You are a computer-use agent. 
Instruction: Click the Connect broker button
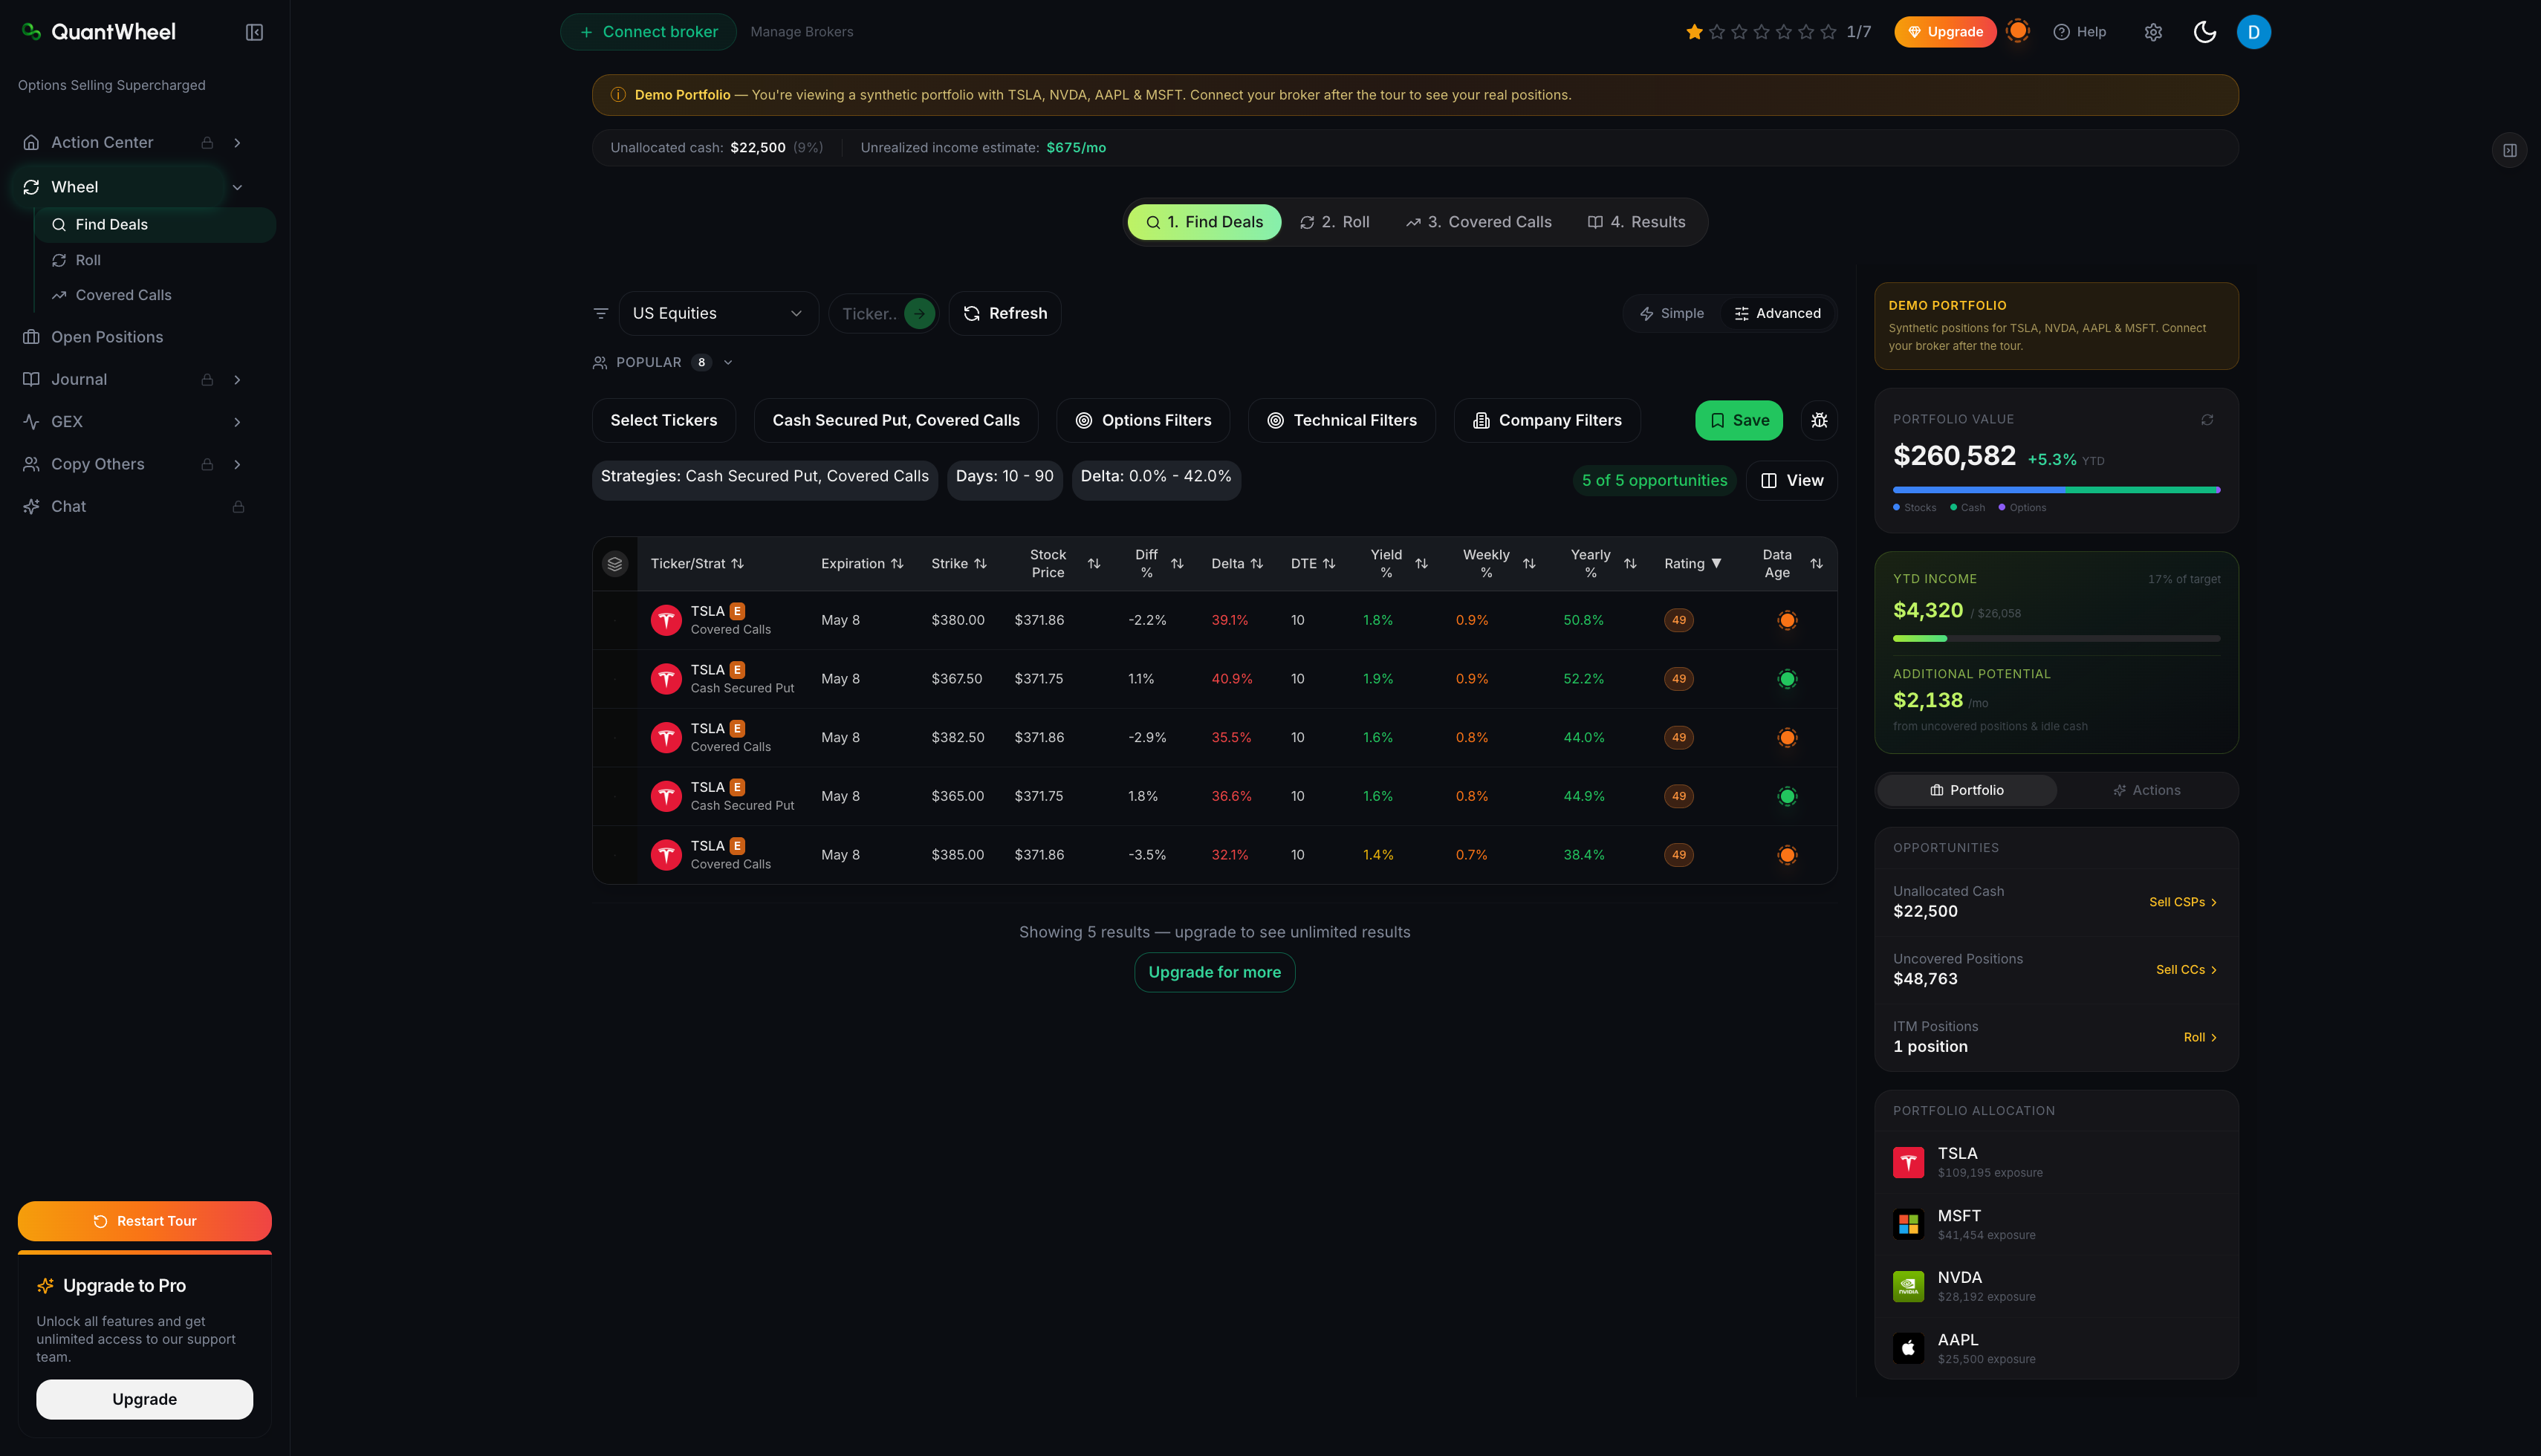648,32
